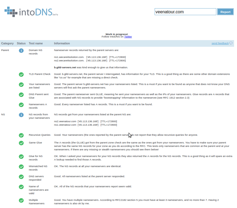
Task: Click the green check for Nameservers A records
Action: coord(21,105)
